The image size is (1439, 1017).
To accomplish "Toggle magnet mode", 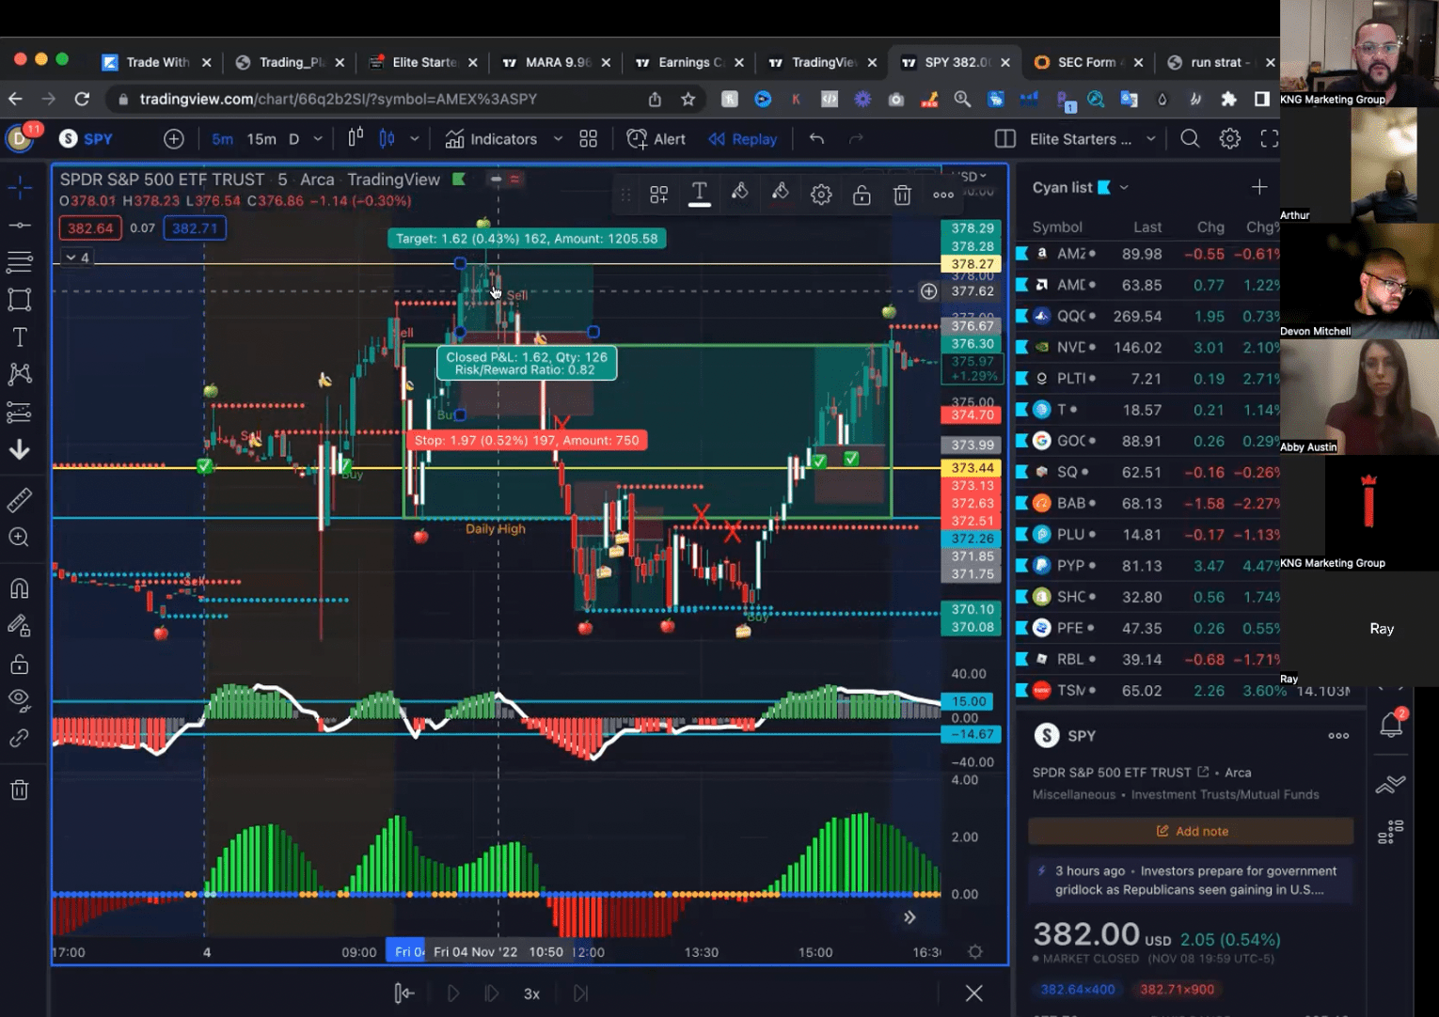I will 20,588.
